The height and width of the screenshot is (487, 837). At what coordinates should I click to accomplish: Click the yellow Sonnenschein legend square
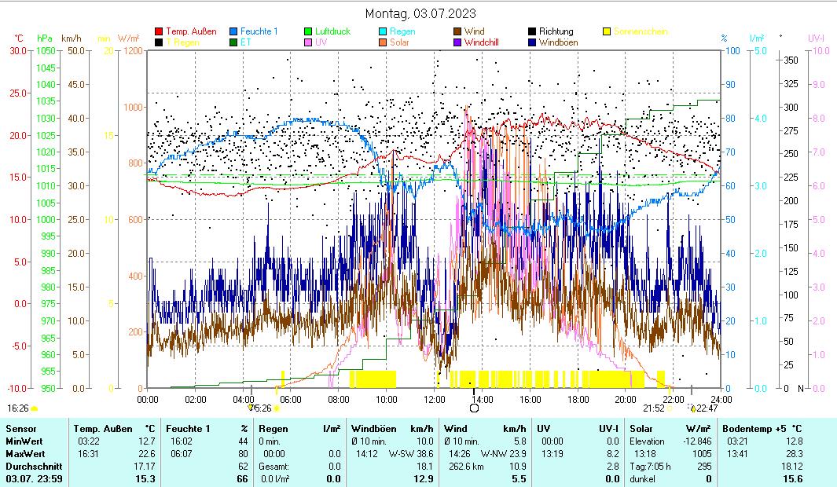click(x=607, y=31)
